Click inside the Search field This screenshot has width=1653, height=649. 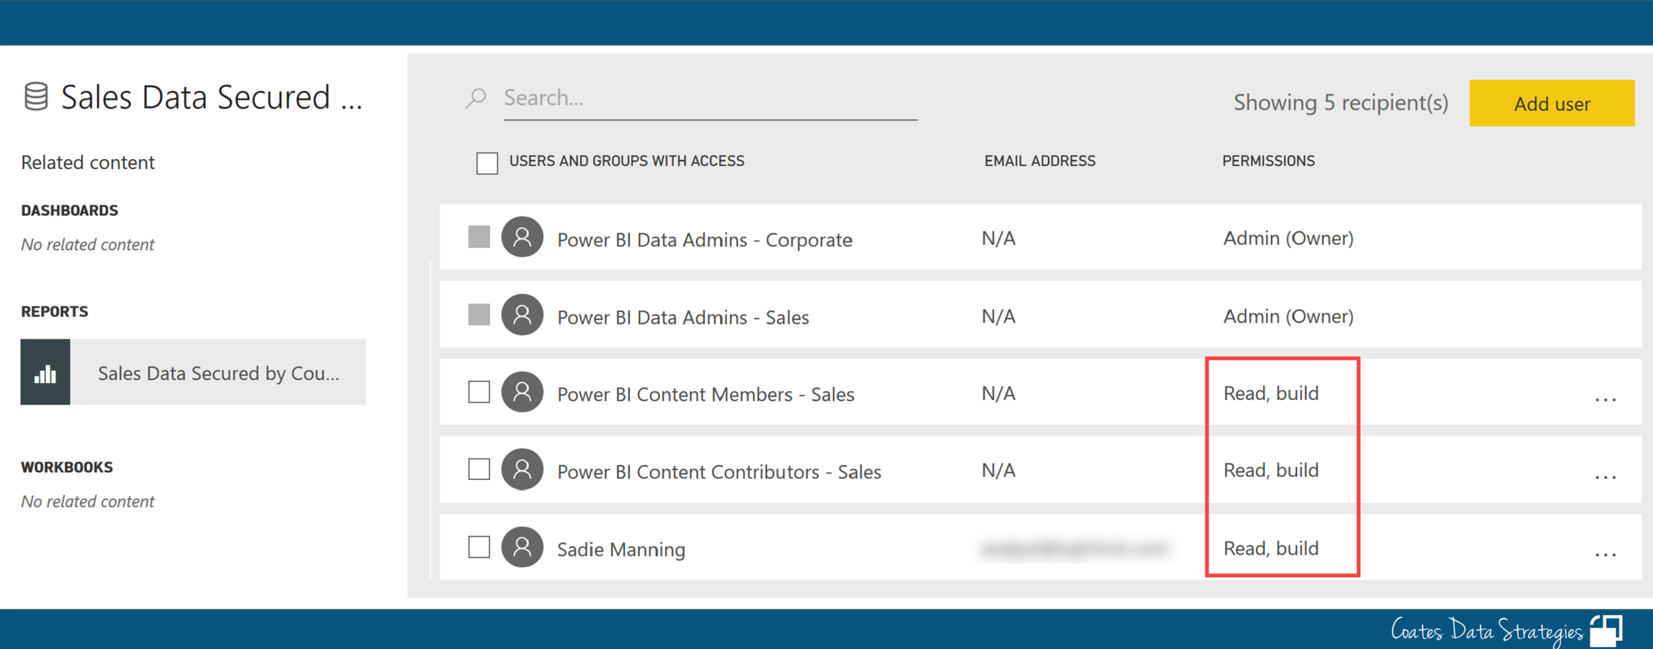(x=661, y=98)
